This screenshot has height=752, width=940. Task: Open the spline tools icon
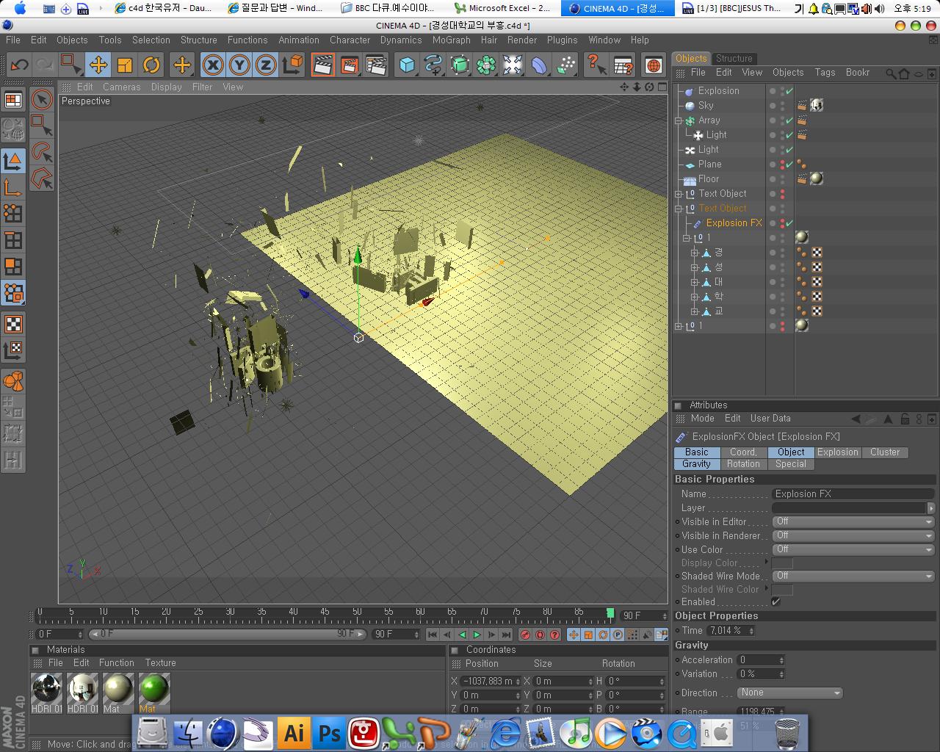coord(433,65)
